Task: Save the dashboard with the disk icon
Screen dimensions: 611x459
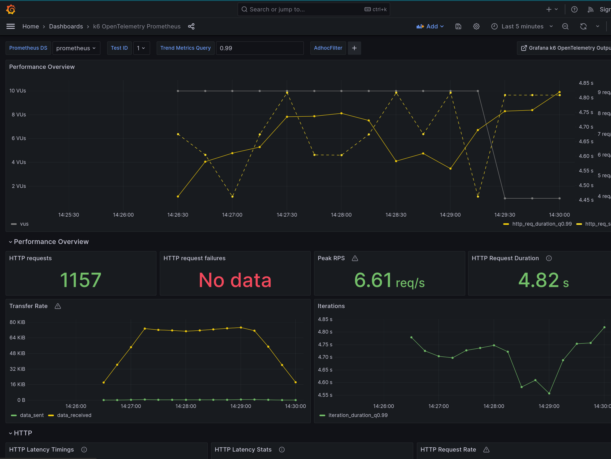Action: coord(458,26)
